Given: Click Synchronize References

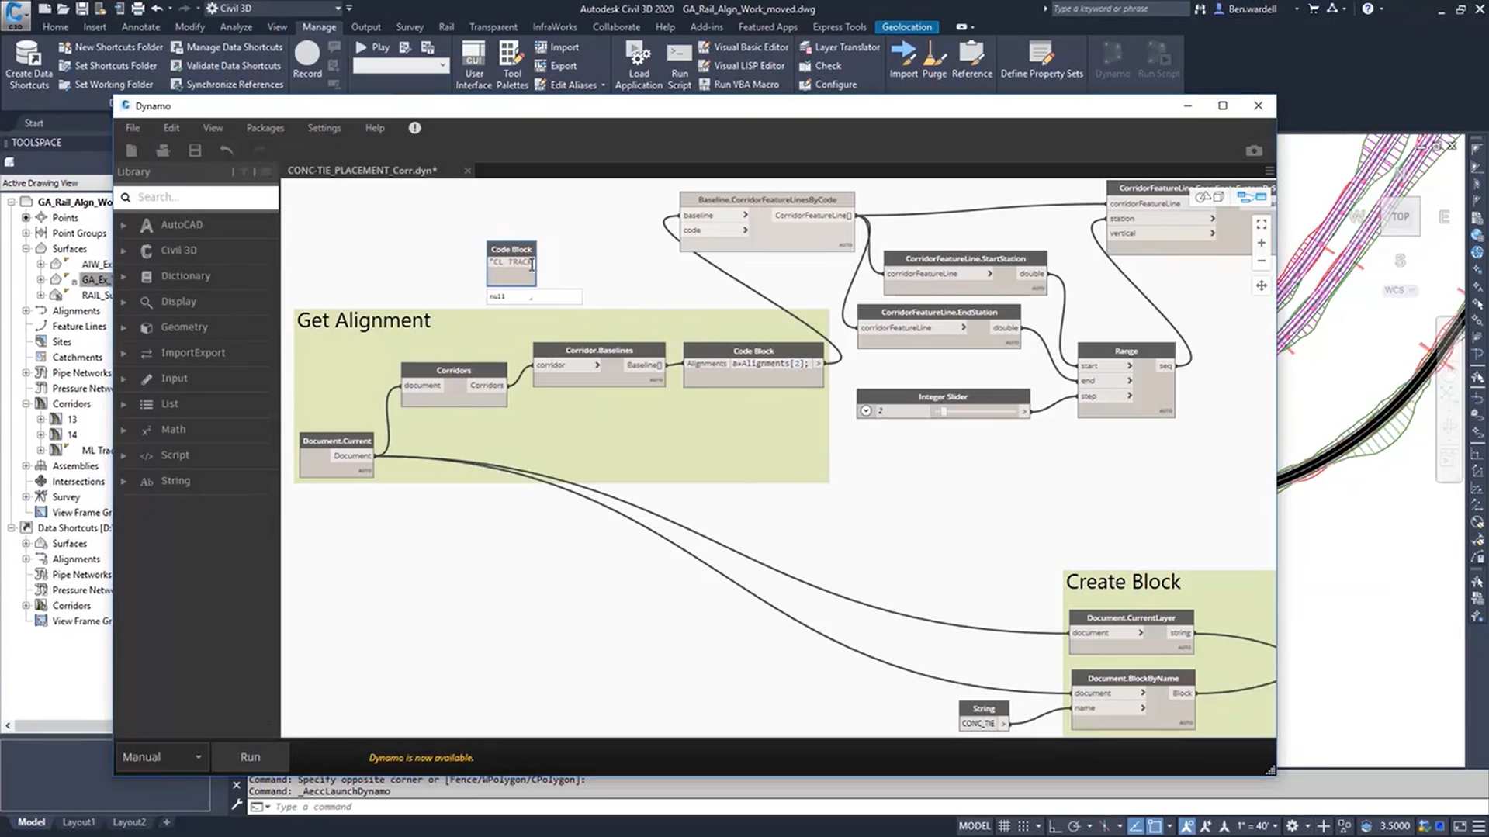Looking at the screenshot, I should pyautogui.click(x=227, y=85).
